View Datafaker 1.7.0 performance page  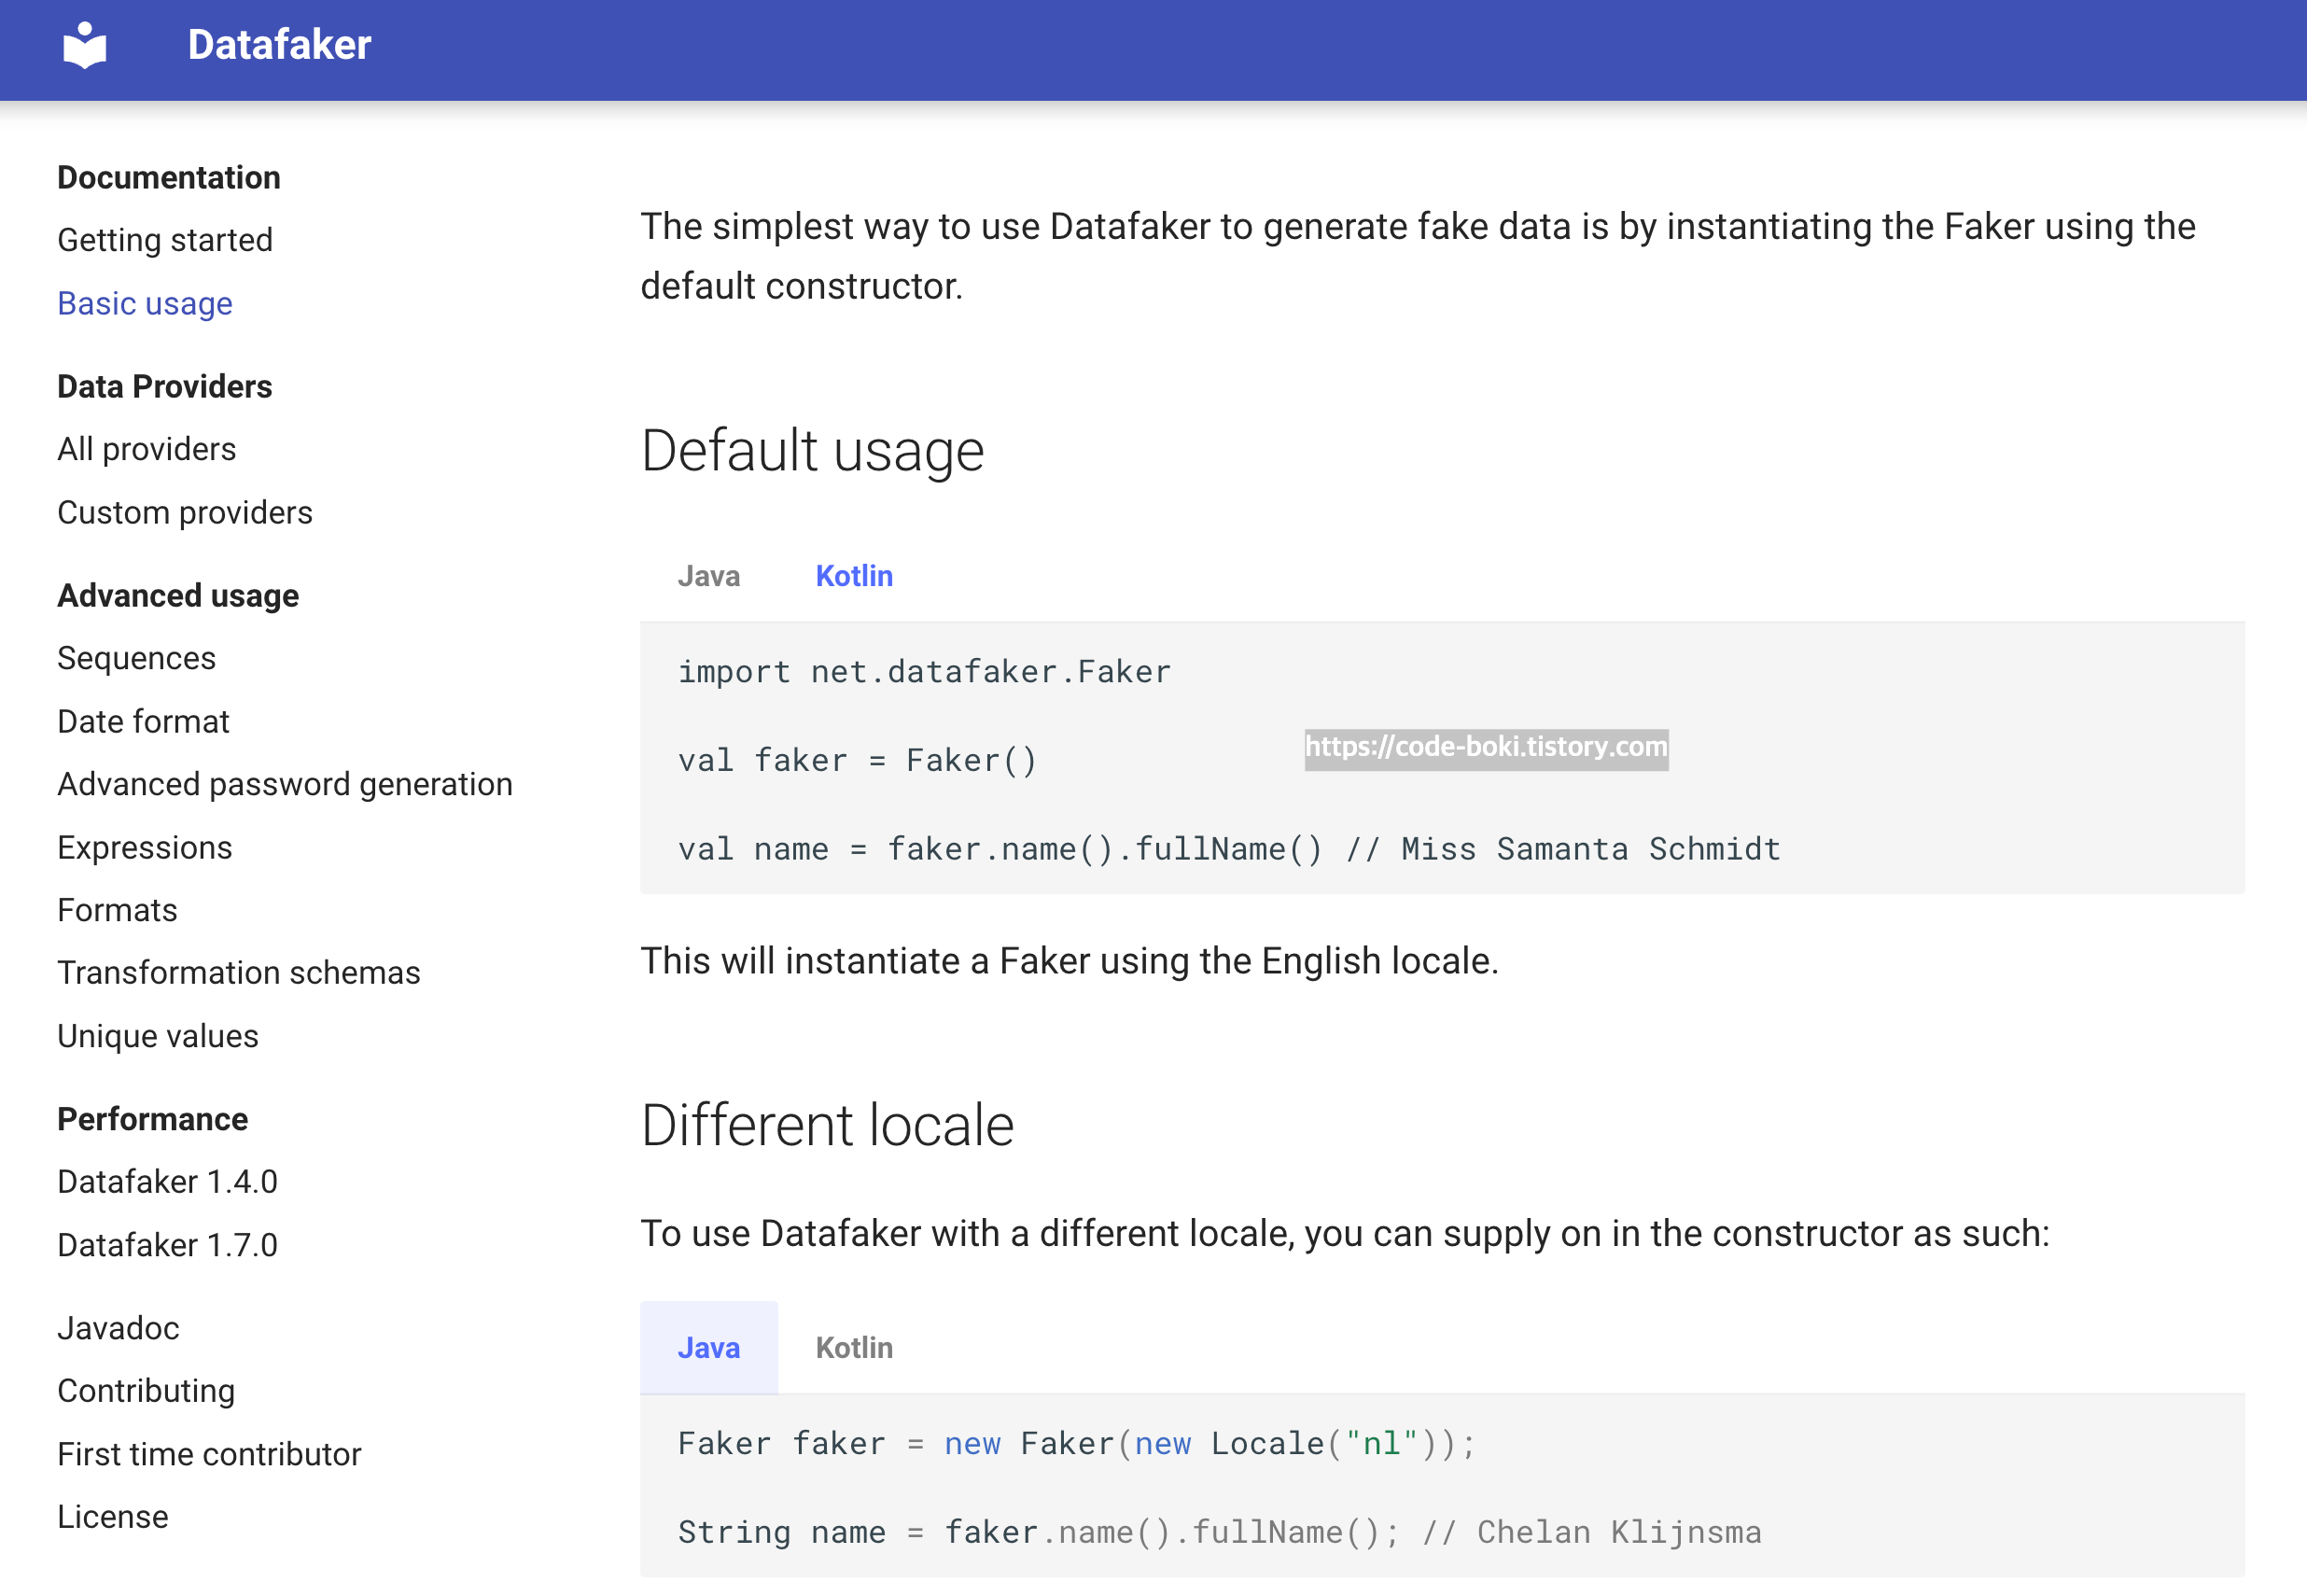coord(167,1245)
